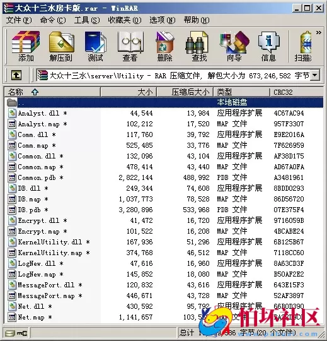This screenshot has width=327, height=341.
Task: Sort by CRC32 column header
Action: tap(297, 92)
